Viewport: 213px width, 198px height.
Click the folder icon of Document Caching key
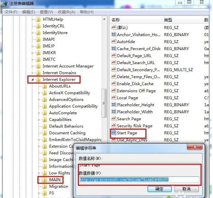pyautogui.click(x=45, y=133)
